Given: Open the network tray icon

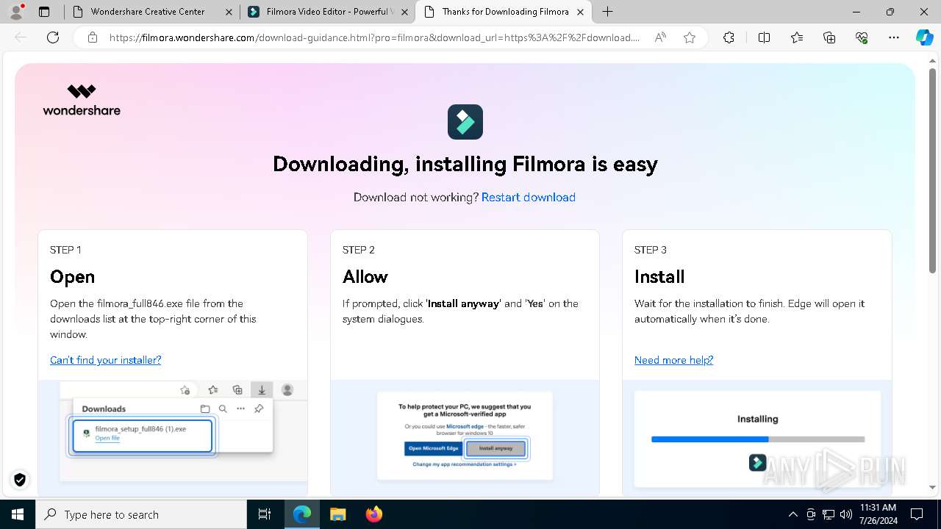Looking at the screenshot, I should tap(829, 514).
